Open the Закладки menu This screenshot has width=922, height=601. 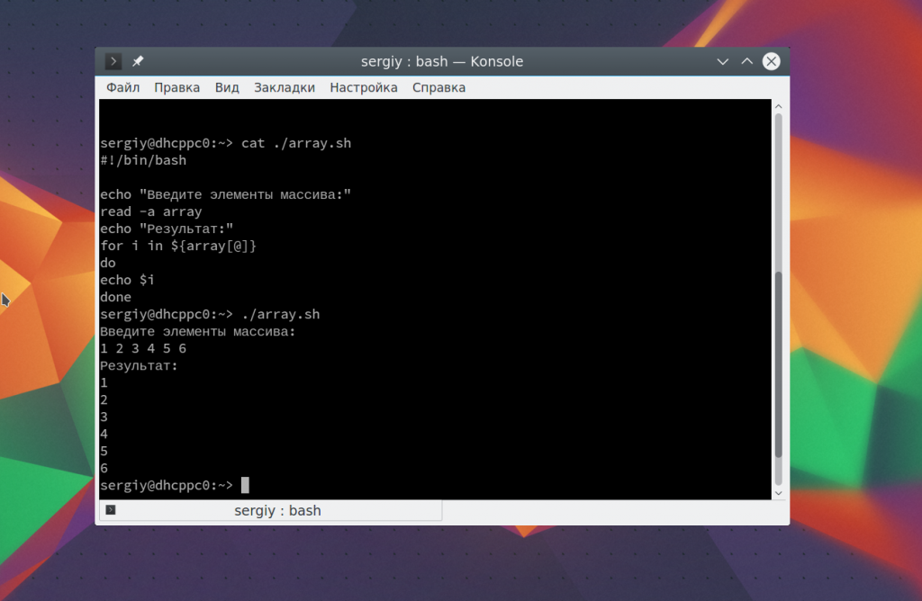(285, 87)
